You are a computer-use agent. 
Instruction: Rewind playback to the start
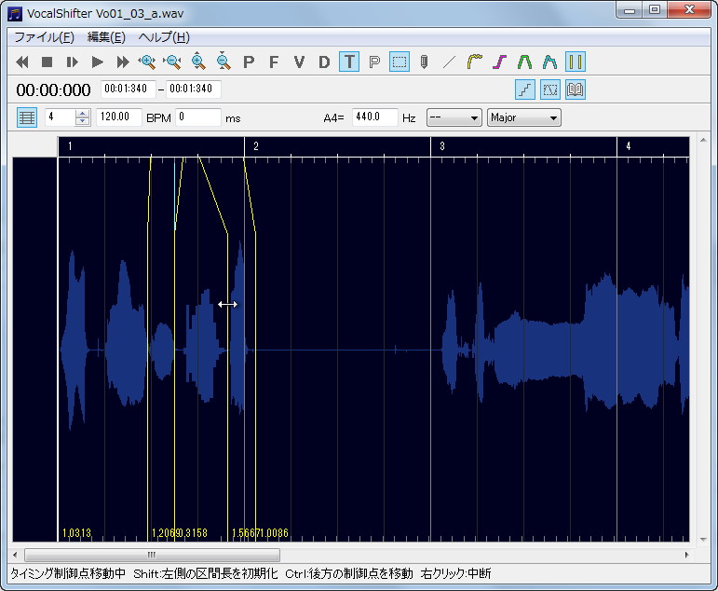(x=22, y=62)
